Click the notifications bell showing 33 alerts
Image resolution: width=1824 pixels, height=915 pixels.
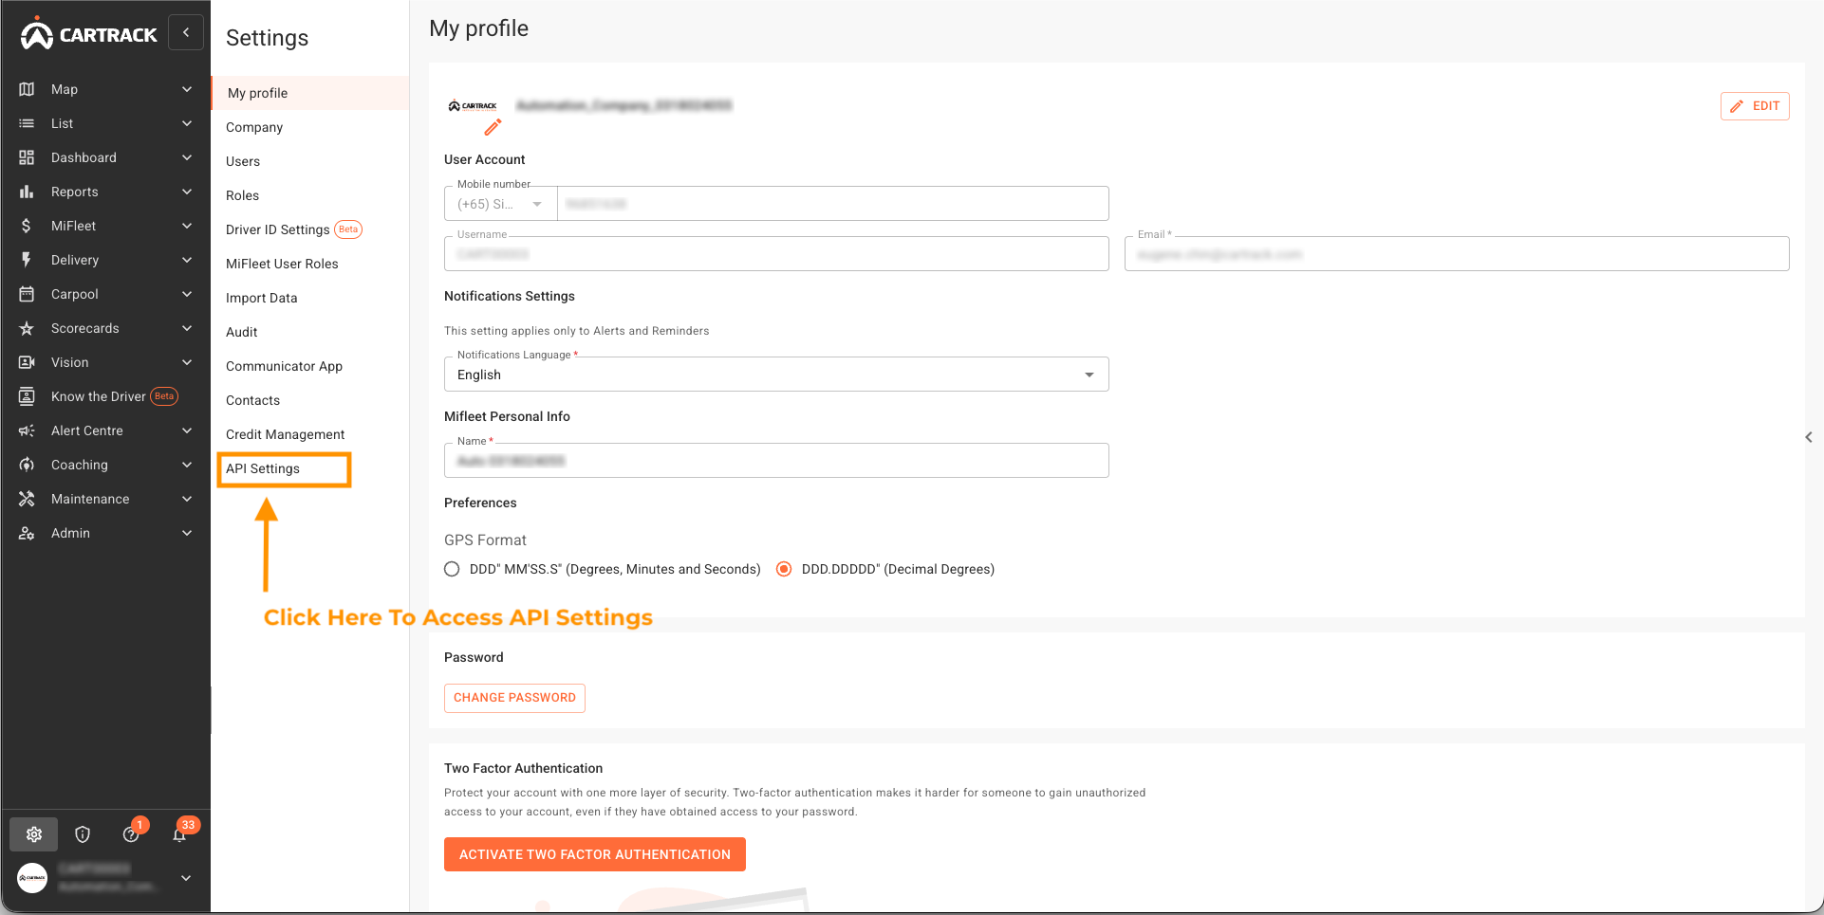(179, 834)
